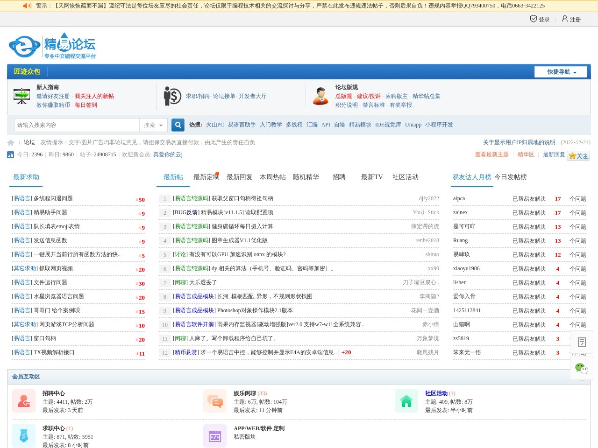Click the 会员互动区 section header

click(x=26, y=377)
